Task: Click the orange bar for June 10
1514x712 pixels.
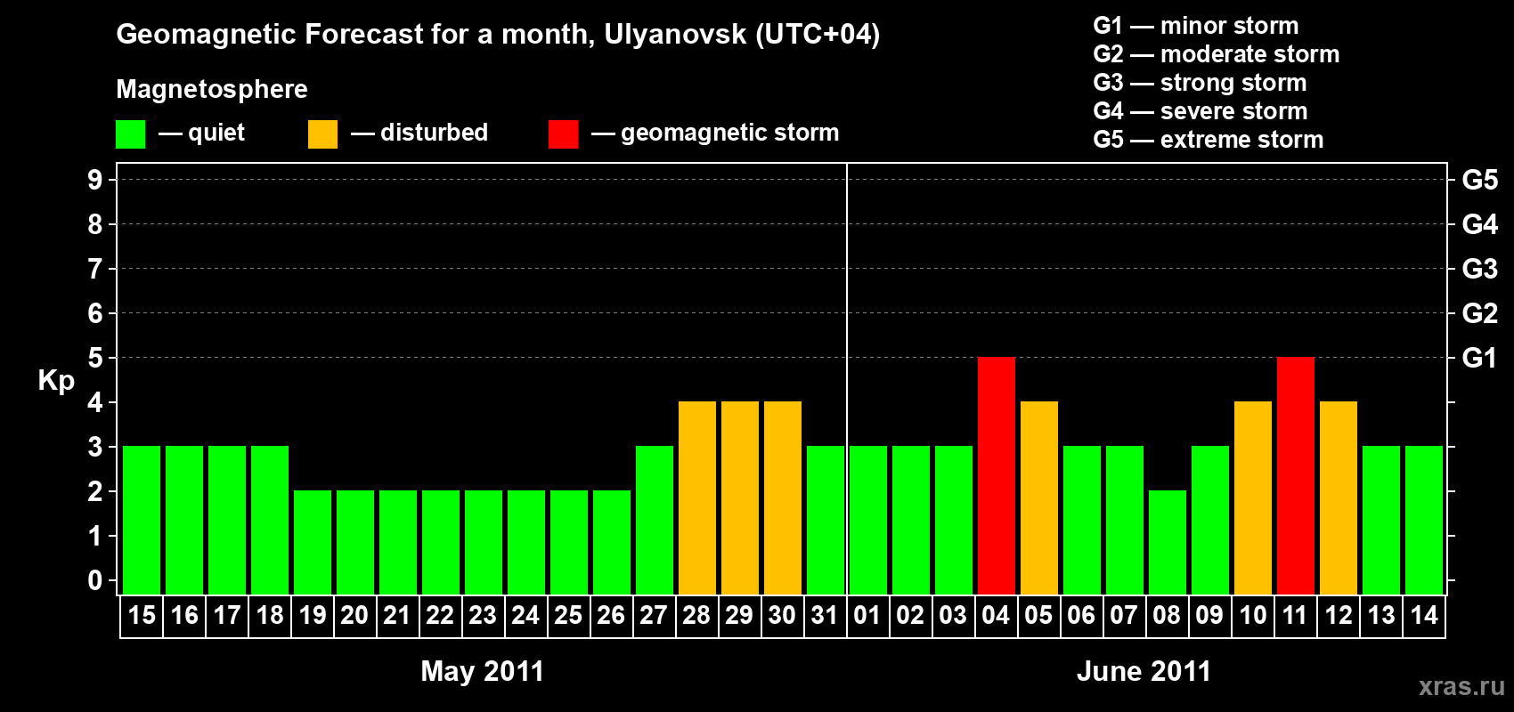Action: click(x=1253, y=498)
